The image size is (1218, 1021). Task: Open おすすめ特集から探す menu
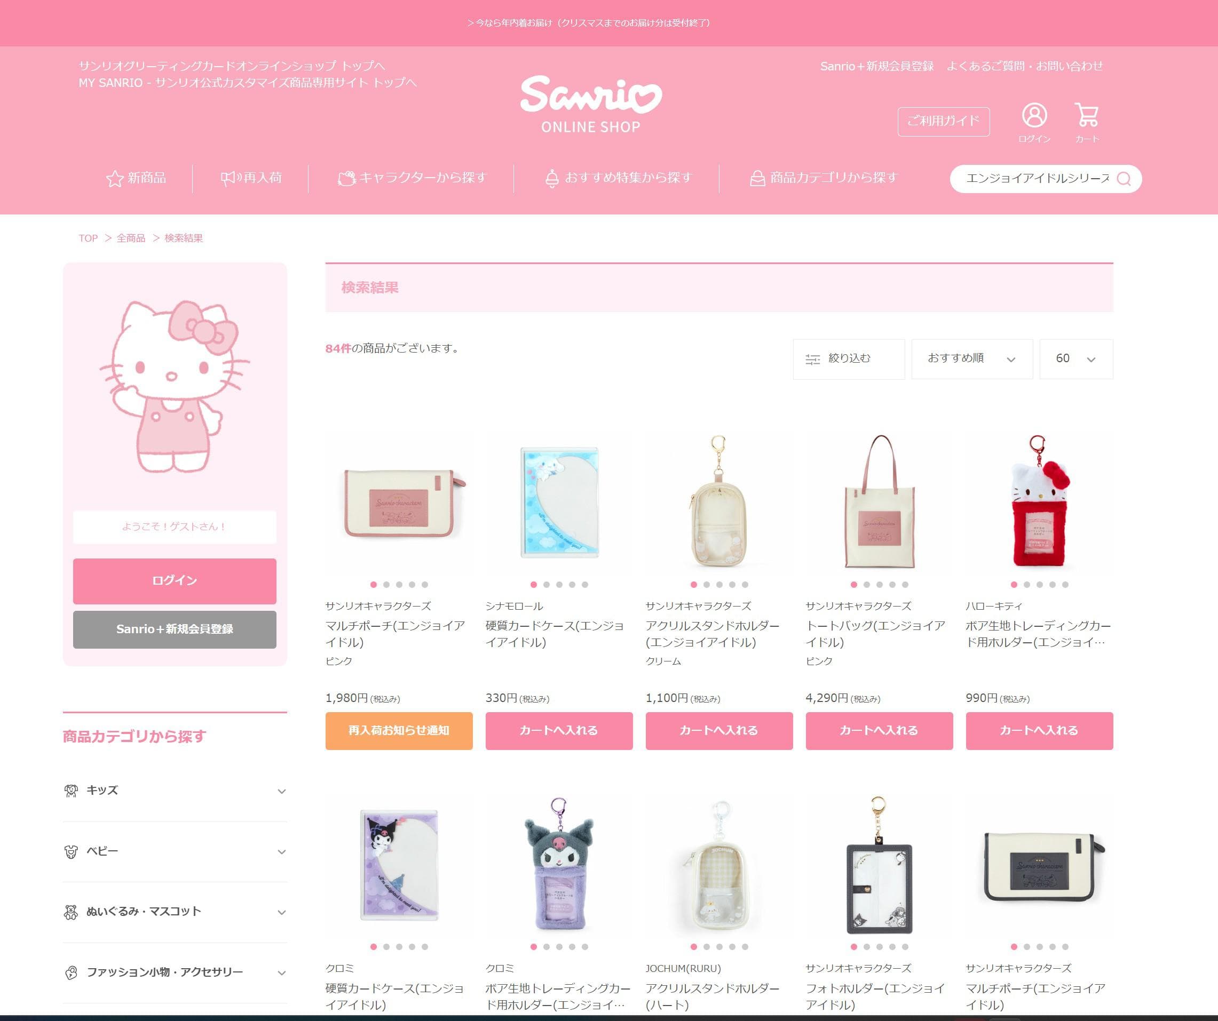[618, 178]
